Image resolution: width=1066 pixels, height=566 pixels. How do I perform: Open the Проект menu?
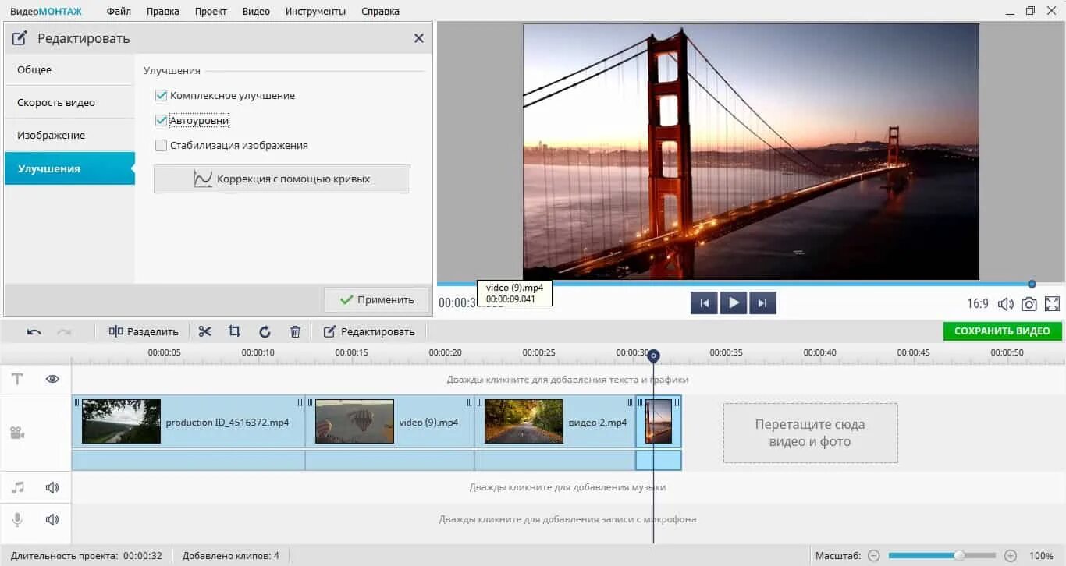click(211, 11)
